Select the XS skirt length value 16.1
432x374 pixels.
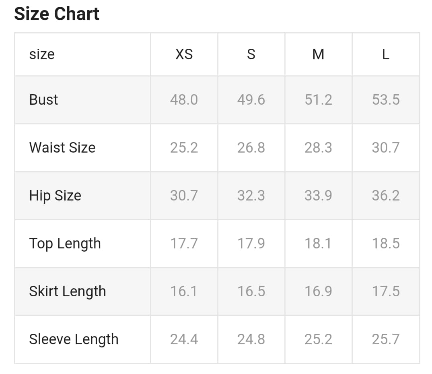[x=184, y=291]
